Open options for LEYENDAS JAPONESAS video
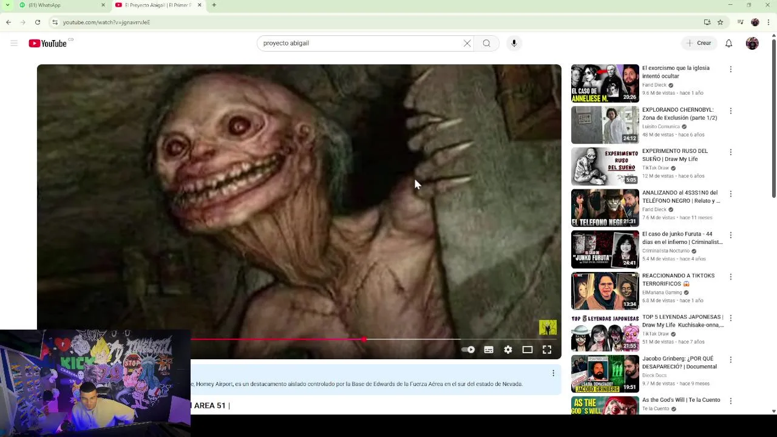Image resolution: width=777 pixels, height=437 pixels. 731,318
